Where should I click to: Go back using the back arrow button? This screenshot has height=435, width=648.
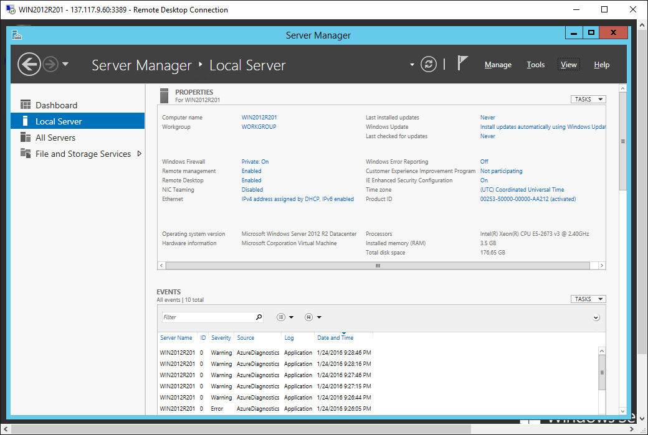click(x=29, y=64)
